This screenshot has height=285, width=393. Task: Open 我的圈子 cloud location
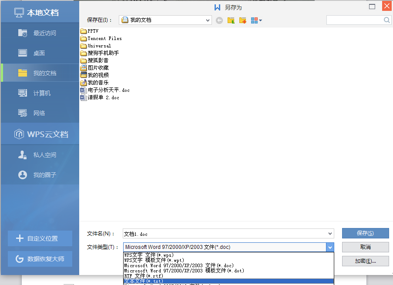(x=40, y=175)
